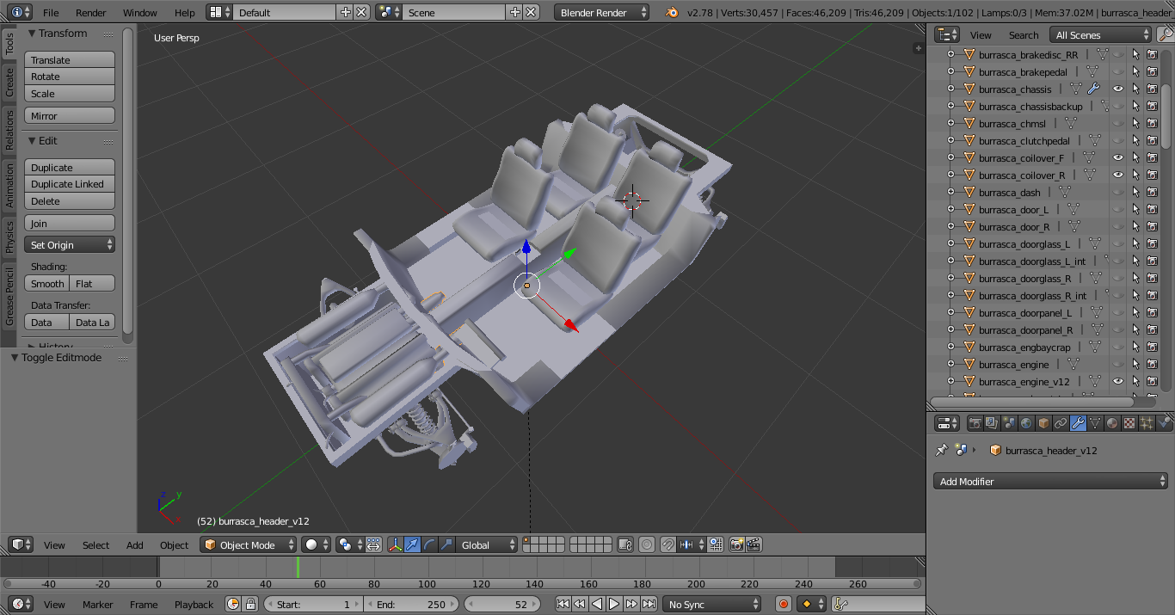
Task: Toggle selectability arrow for burrasca_dash
Action: coord(1135,192)
